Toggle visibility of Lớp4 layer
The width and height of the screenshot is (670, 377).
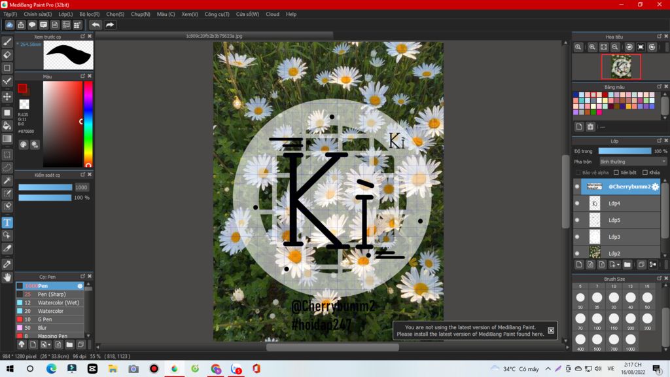pyautogui.click(x=577, y=204)
